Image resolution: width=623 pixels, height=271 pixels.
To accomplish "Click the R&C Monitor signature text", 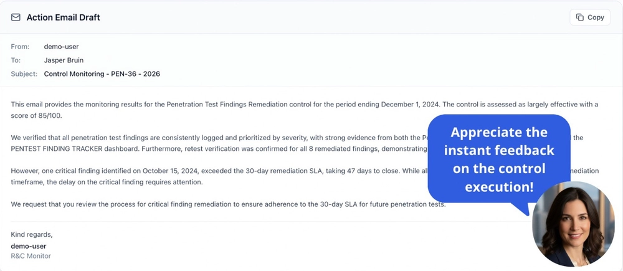I will [x=31, y=256].
